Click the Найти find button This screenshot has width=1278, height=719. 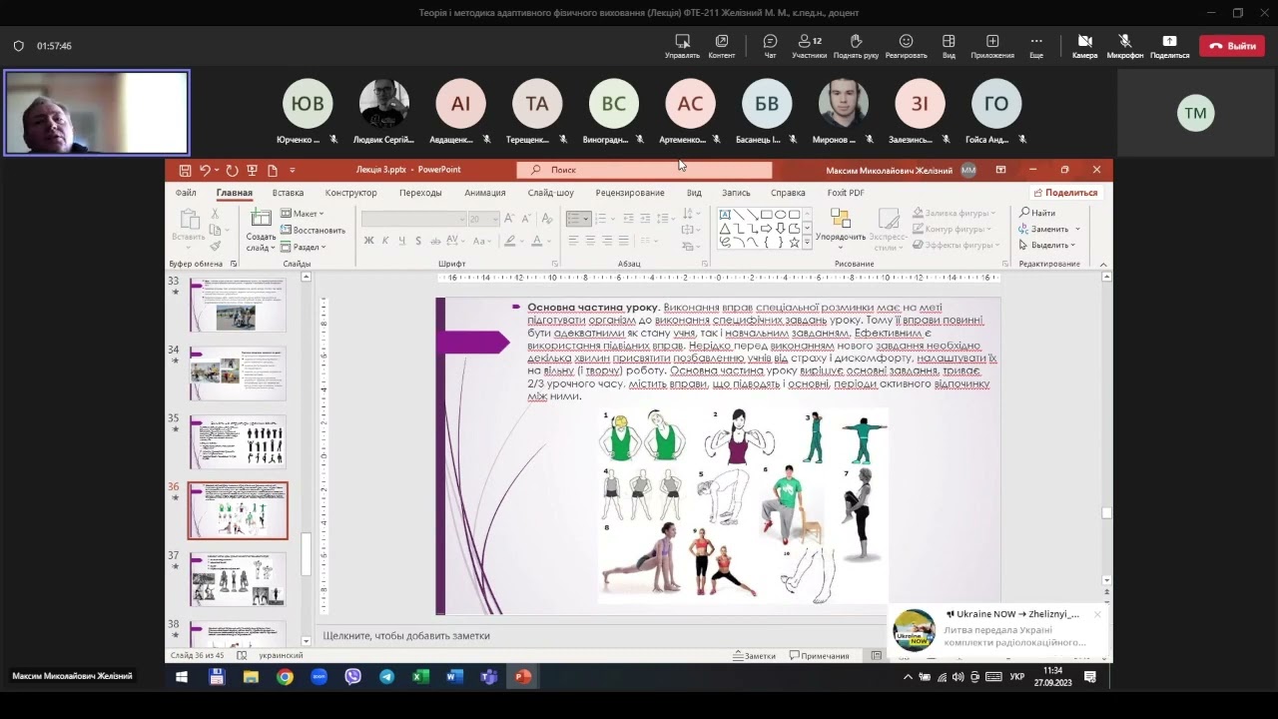pyautogui.click(x=1037, y=214)
